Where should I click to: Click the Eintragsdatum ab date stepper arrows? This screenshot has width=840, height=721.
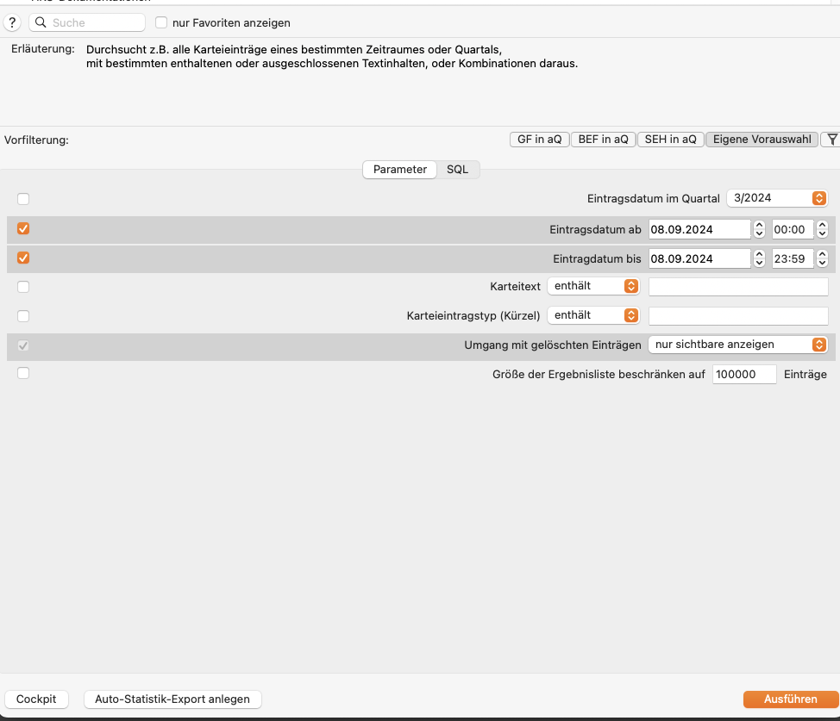point(759,229)
